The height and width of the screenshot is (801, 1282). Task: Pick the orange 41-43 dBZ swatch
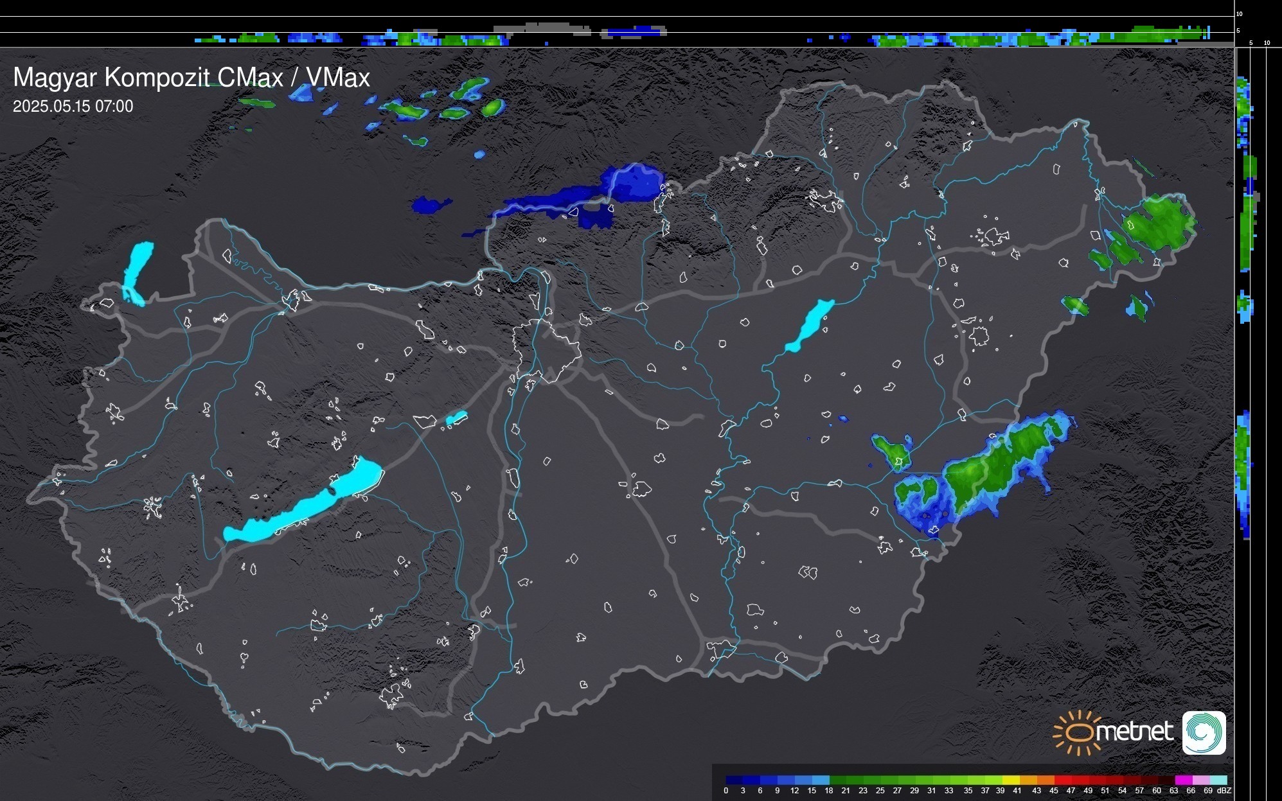pos(1028,780)
